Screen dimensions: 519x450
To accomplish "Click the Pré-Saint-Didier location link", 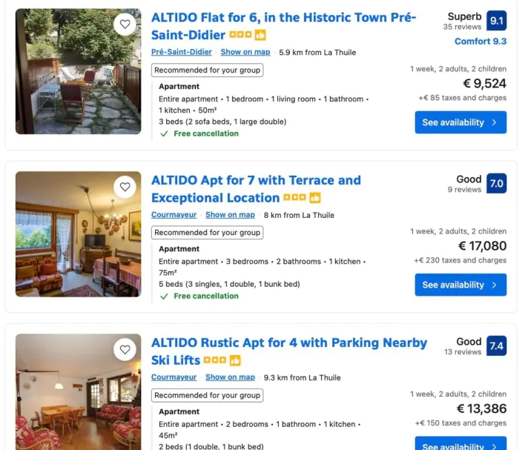I will pyautogui.click(x=182, y=52).
